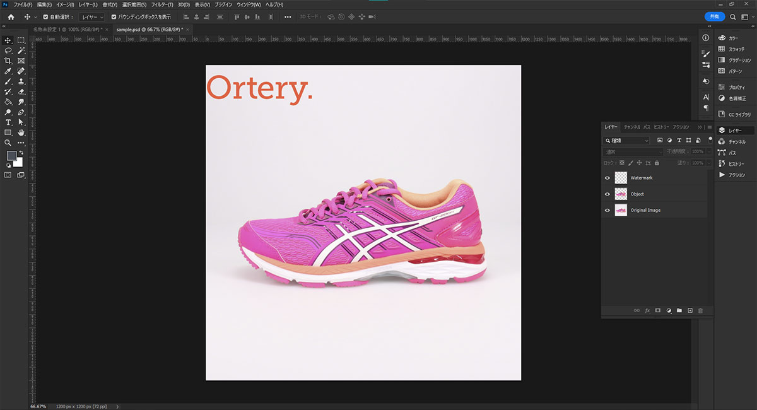Switch to the チャンネル tab in layers panel
The height and width of the screenshot is (410, 757).
631,127
